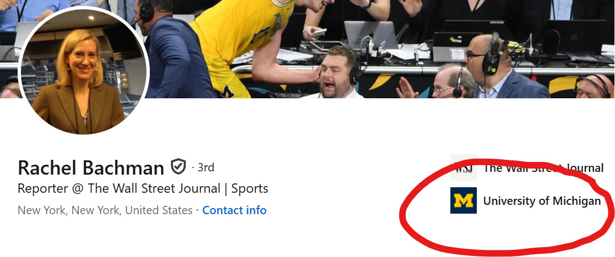Screen dimensions: 615x257
Task: Open the University of Michigan text link
Action: 542,200
